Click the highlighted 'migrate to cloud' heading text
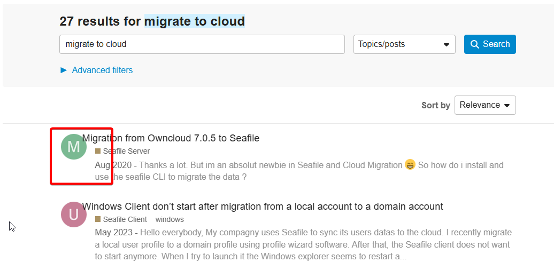This screenshot has width=554, height=278. [x=195, y=21]
